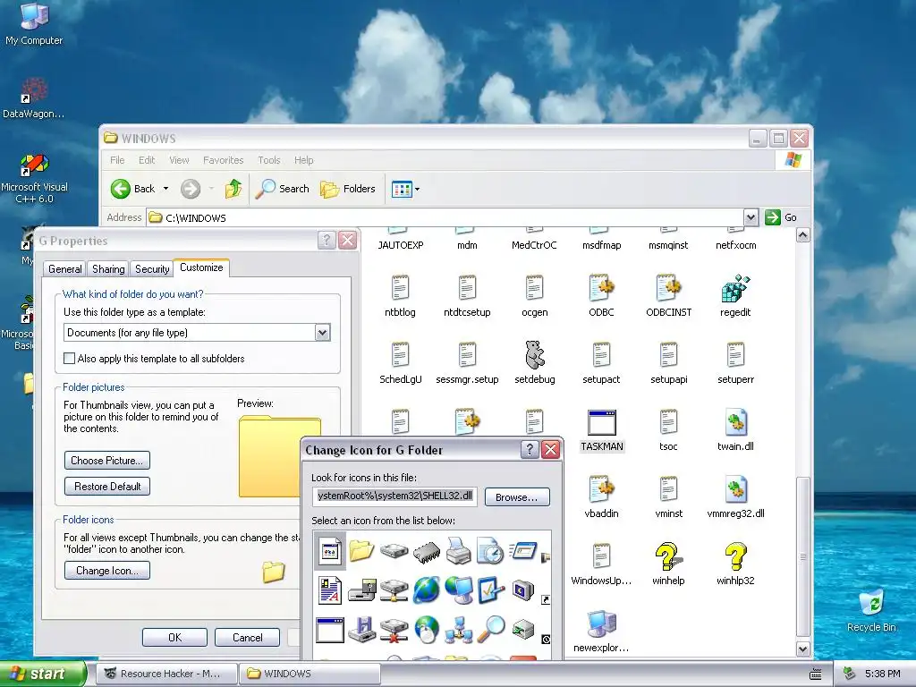Click the Up folder toolbar icon

pyautogui.click(x=233, y=189)
